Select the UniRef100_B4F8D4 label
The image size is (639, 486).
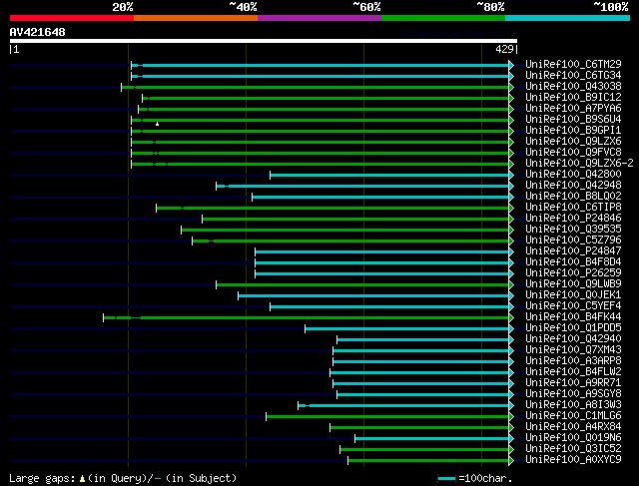[x=573, y=262]
